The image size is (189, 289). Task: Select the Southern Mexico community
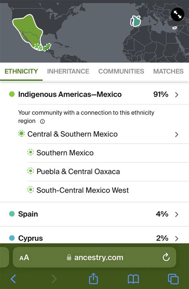tap(108, 153)
